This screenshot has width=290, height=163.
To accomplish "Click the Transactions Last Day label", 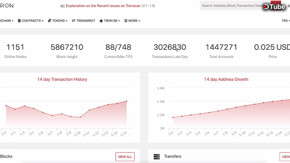I will coord(170,57).
